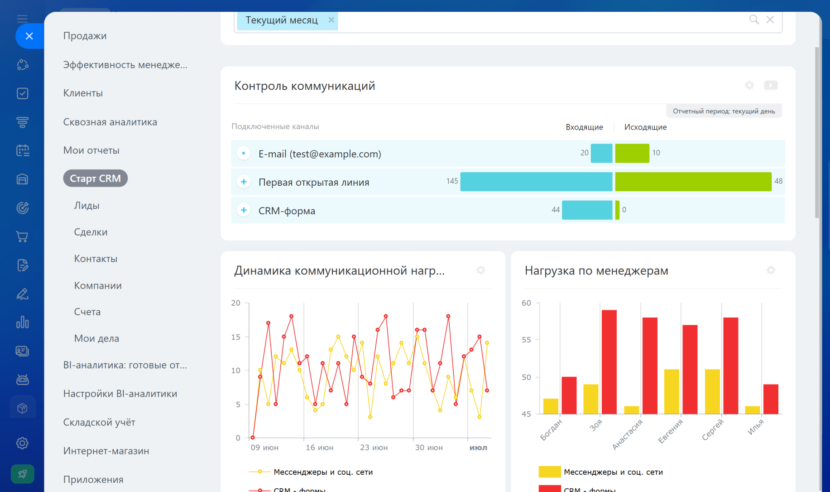Click the yellow legend swatch in the bar chart
830x492 pixels.
click(x=550, y=472)
